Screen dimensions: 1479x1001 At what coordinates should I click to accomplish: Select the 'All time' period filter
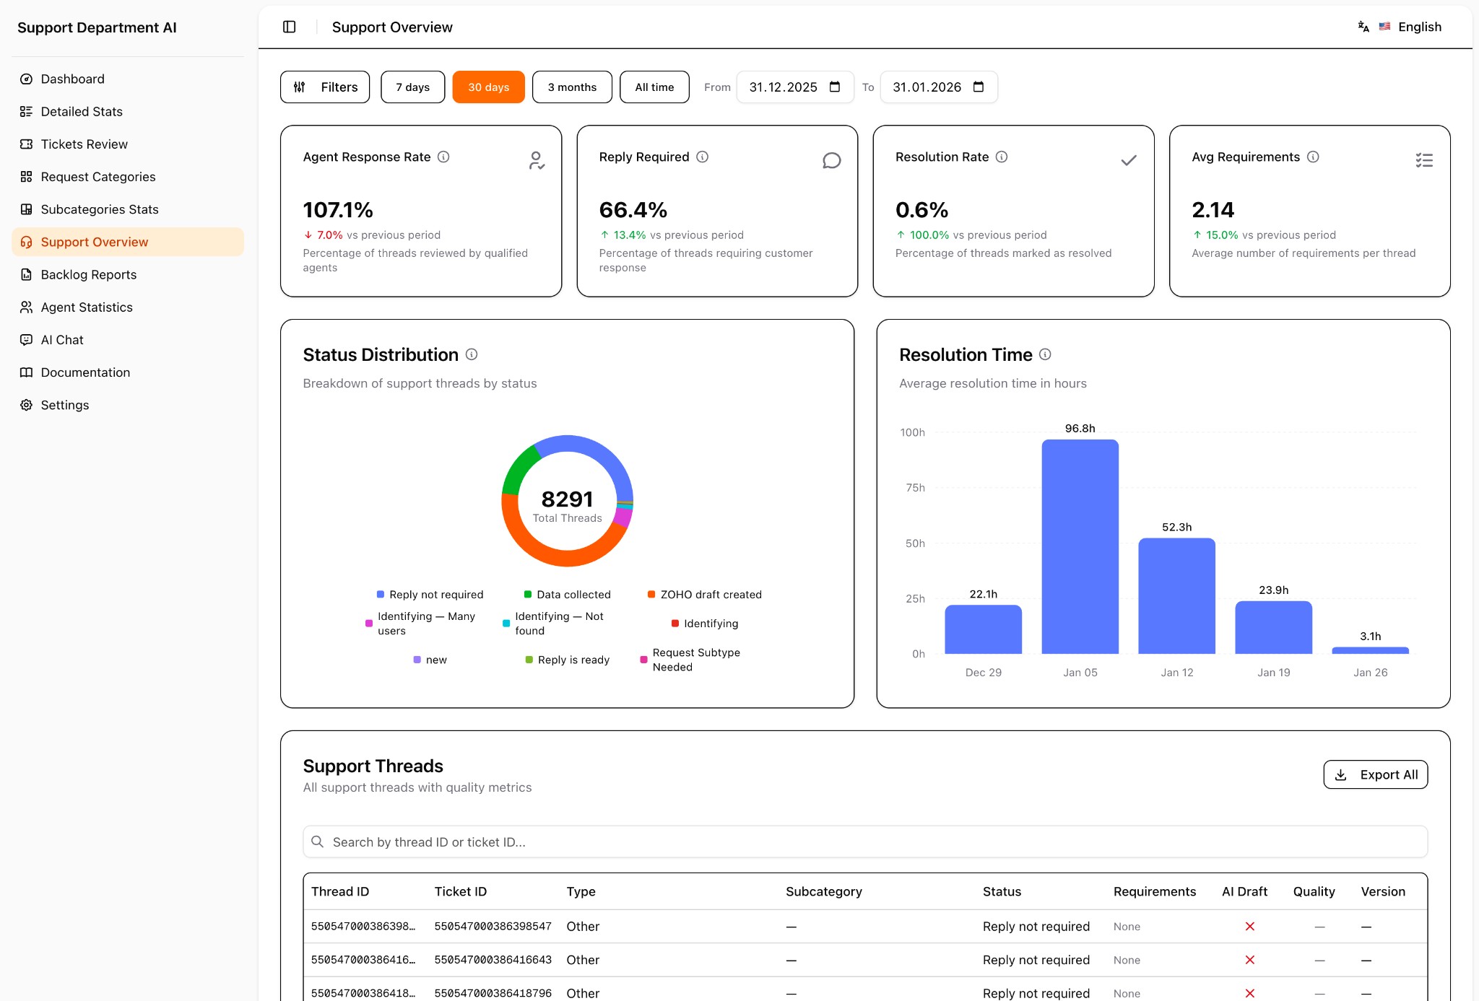point(654,87)
